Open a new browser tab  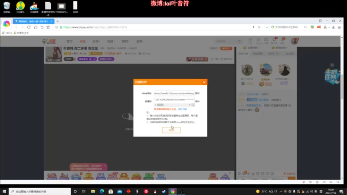pos(57,21)
